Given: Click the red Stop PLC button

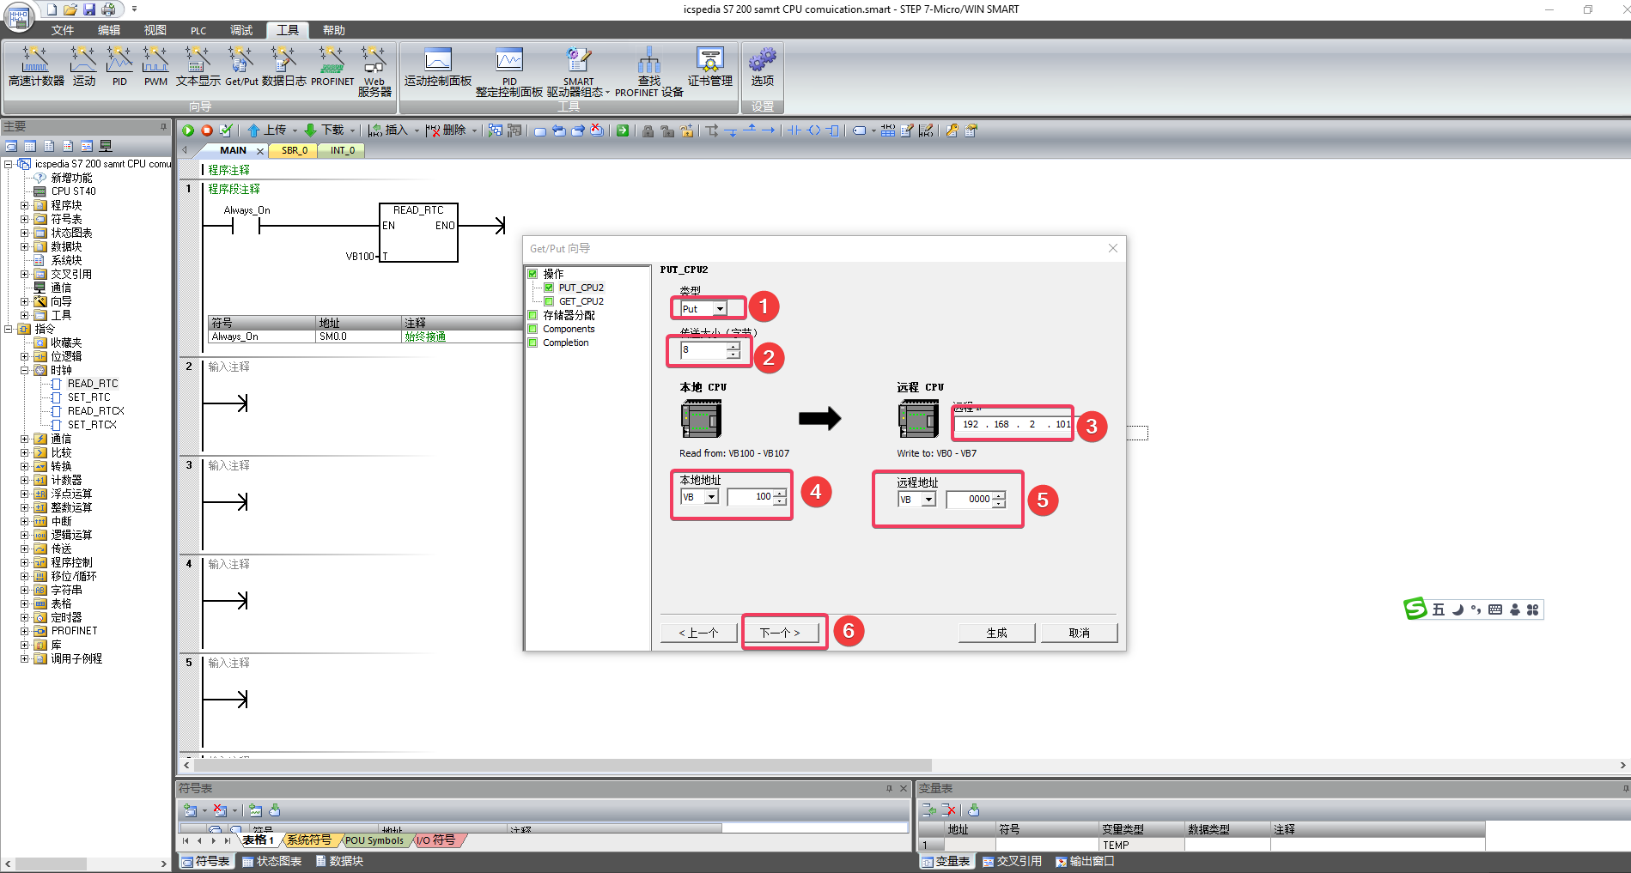Looking at the screenshot, I should [207, 130].
